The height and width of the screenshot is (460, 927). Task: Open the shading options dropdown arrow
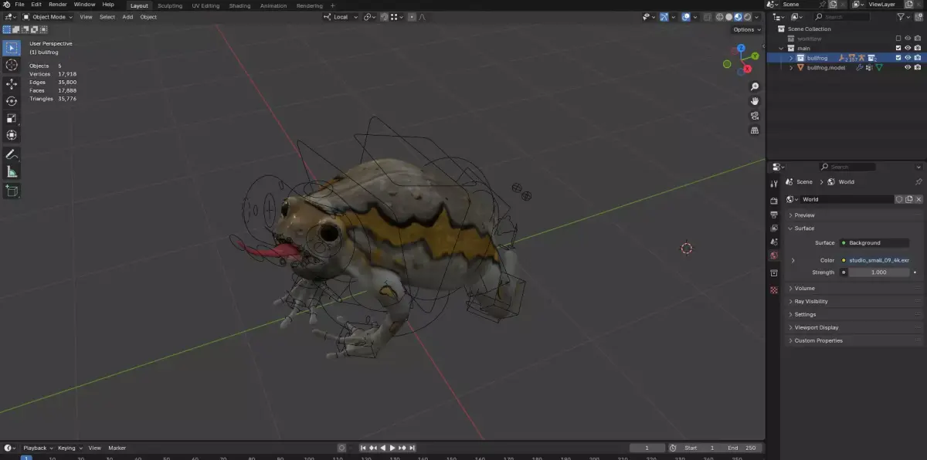coord(757,16)
